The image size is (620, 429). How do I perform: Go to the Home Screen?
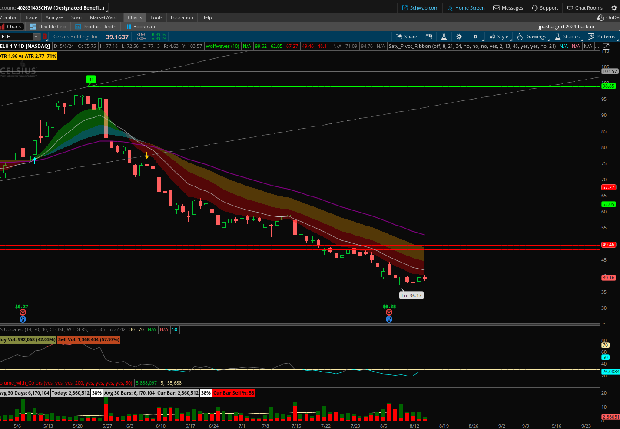point(466,8)
